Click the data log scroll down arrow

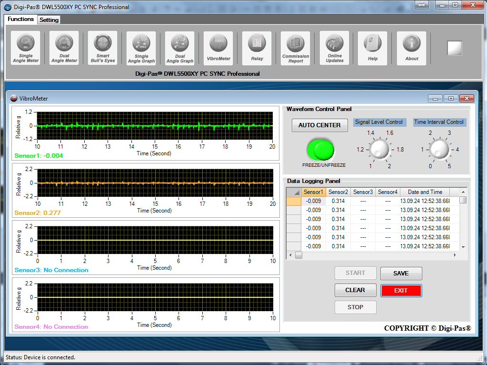(x=463, y=247)
